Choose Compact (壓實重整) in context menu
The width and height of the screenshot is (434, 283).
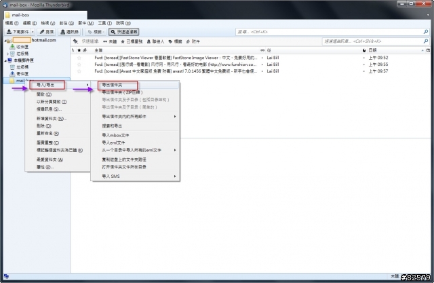pos(58,143)
